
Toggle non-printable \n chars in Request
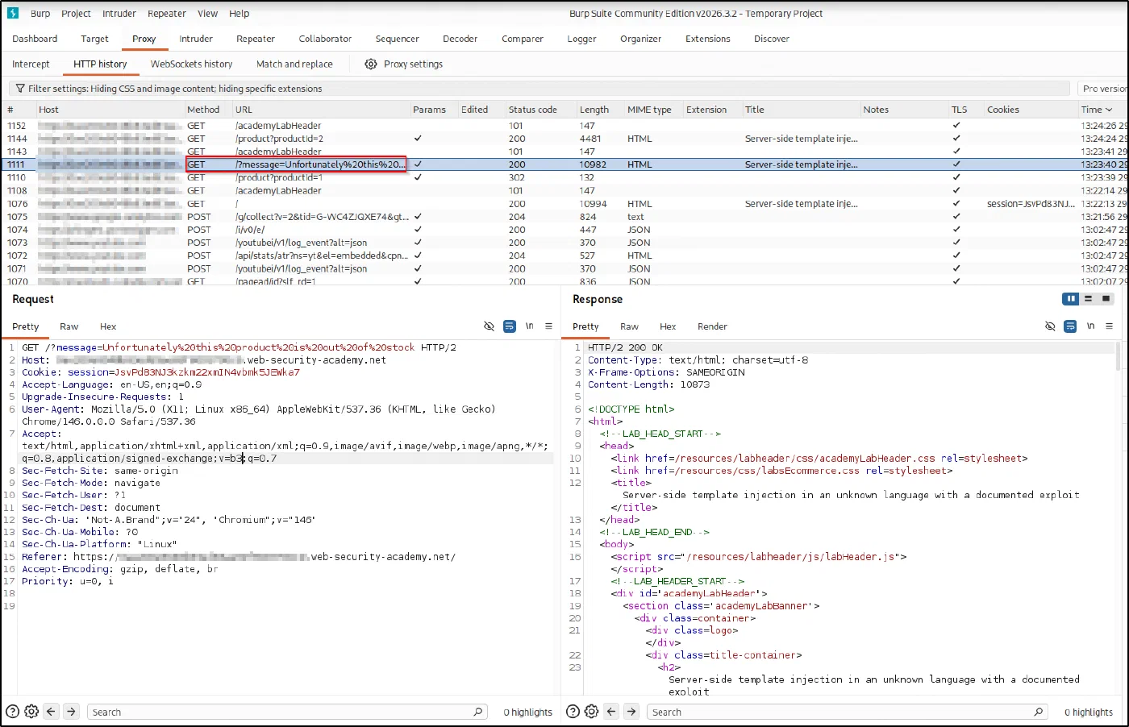click(530, 326)
